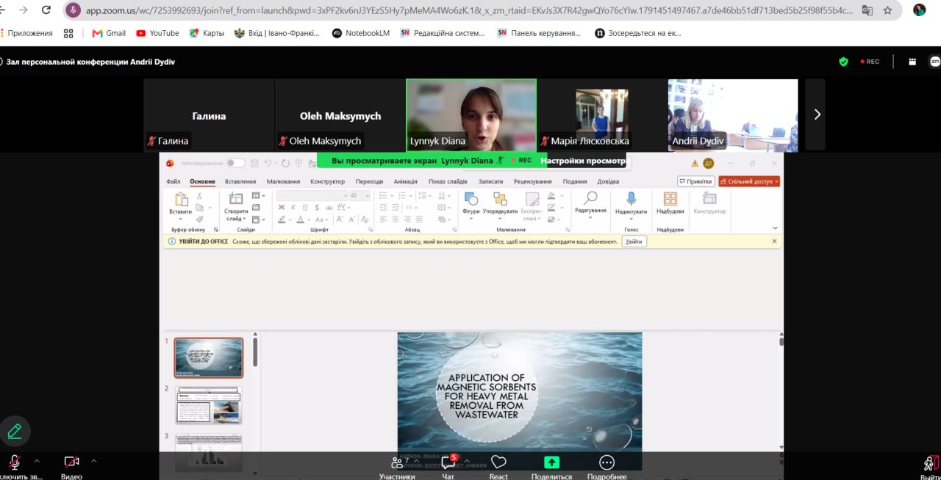The image size is (941, 480).
Task: Expand video options caret
Action: tap(93, 461)
